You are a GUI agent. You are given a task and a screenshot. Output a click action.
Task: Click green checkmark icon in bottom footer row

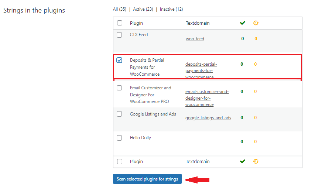[x=243, y=161]
